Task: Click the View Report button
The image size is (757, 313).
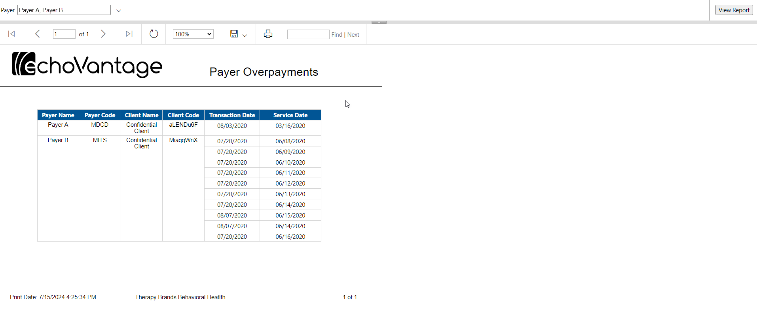Action: click(734, 10)
